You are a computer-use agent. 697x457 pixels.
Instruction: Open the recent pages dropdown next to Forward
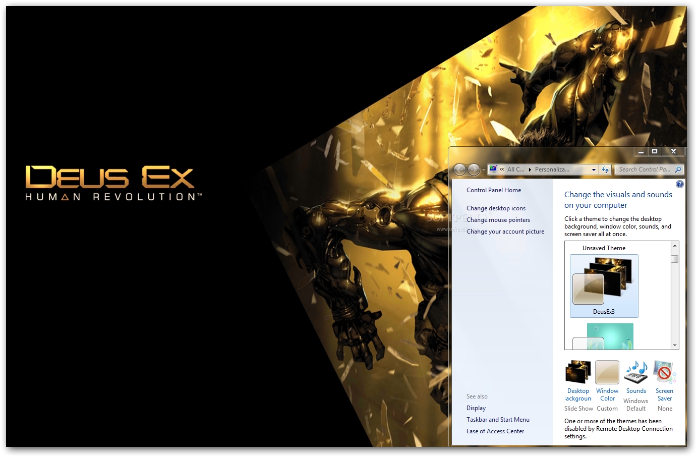pos(484,170)
